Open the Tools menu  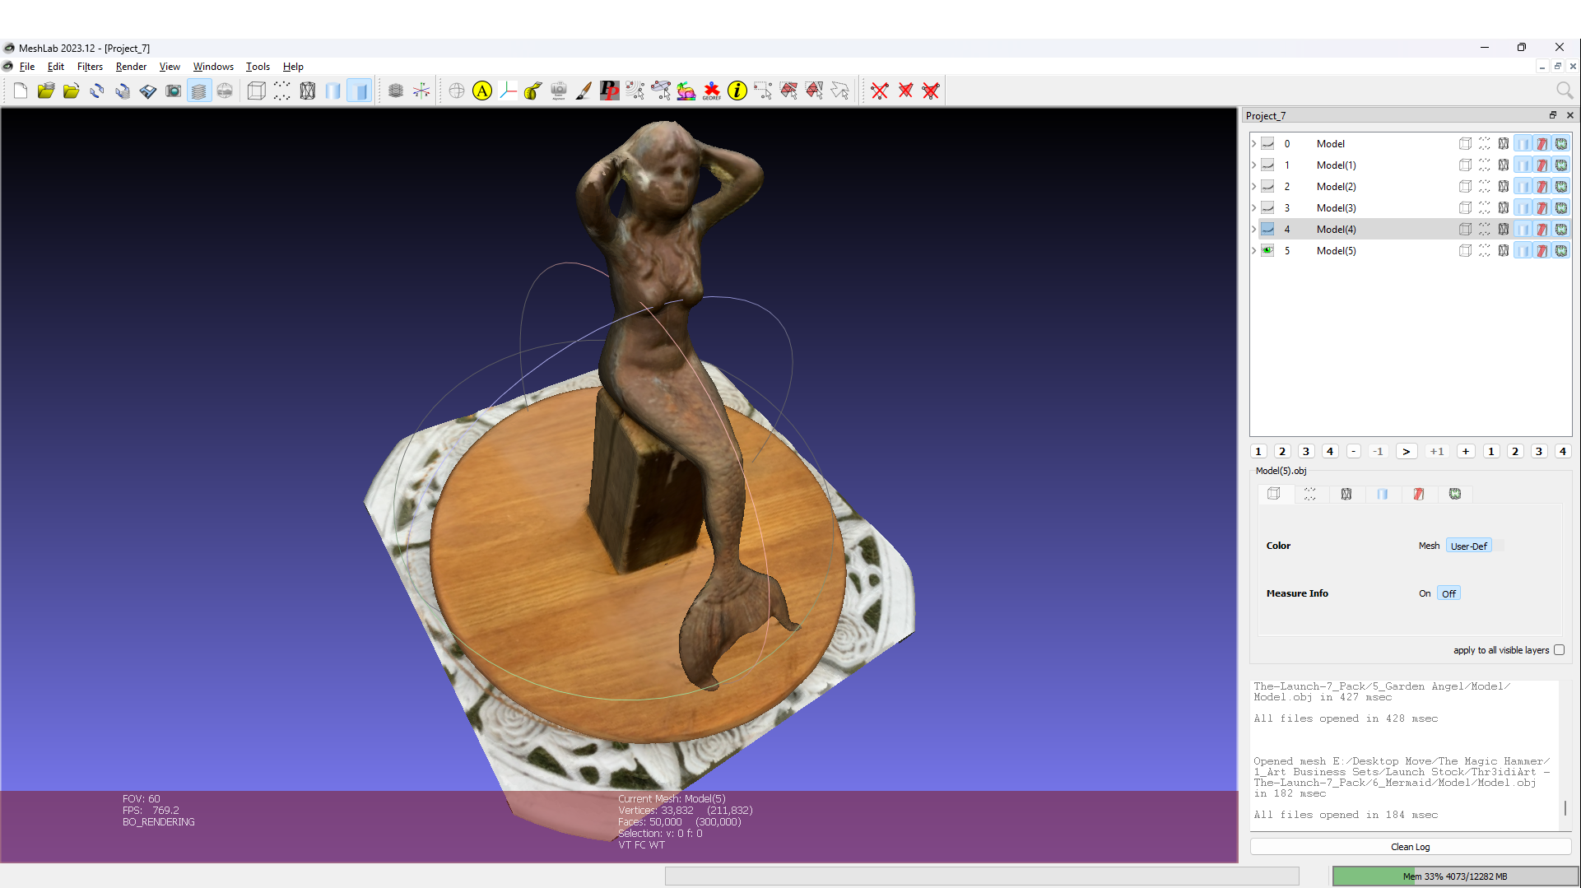pos(258,67)
